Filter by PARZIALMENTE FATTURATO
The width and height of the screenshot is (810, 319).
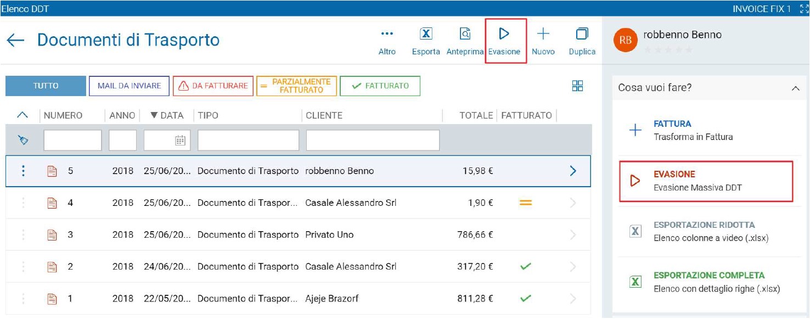coord(296,86)
